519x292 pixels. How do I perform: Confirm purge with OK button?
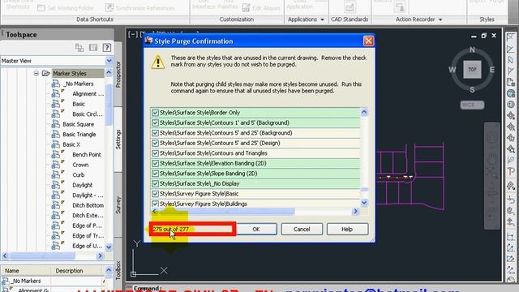[x=256, y=229]
